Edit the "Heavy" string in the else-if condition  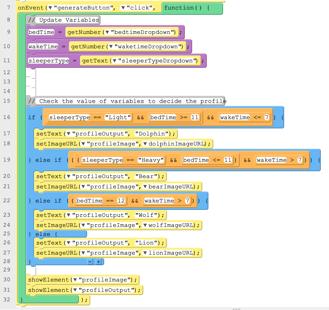coord(151,160)
